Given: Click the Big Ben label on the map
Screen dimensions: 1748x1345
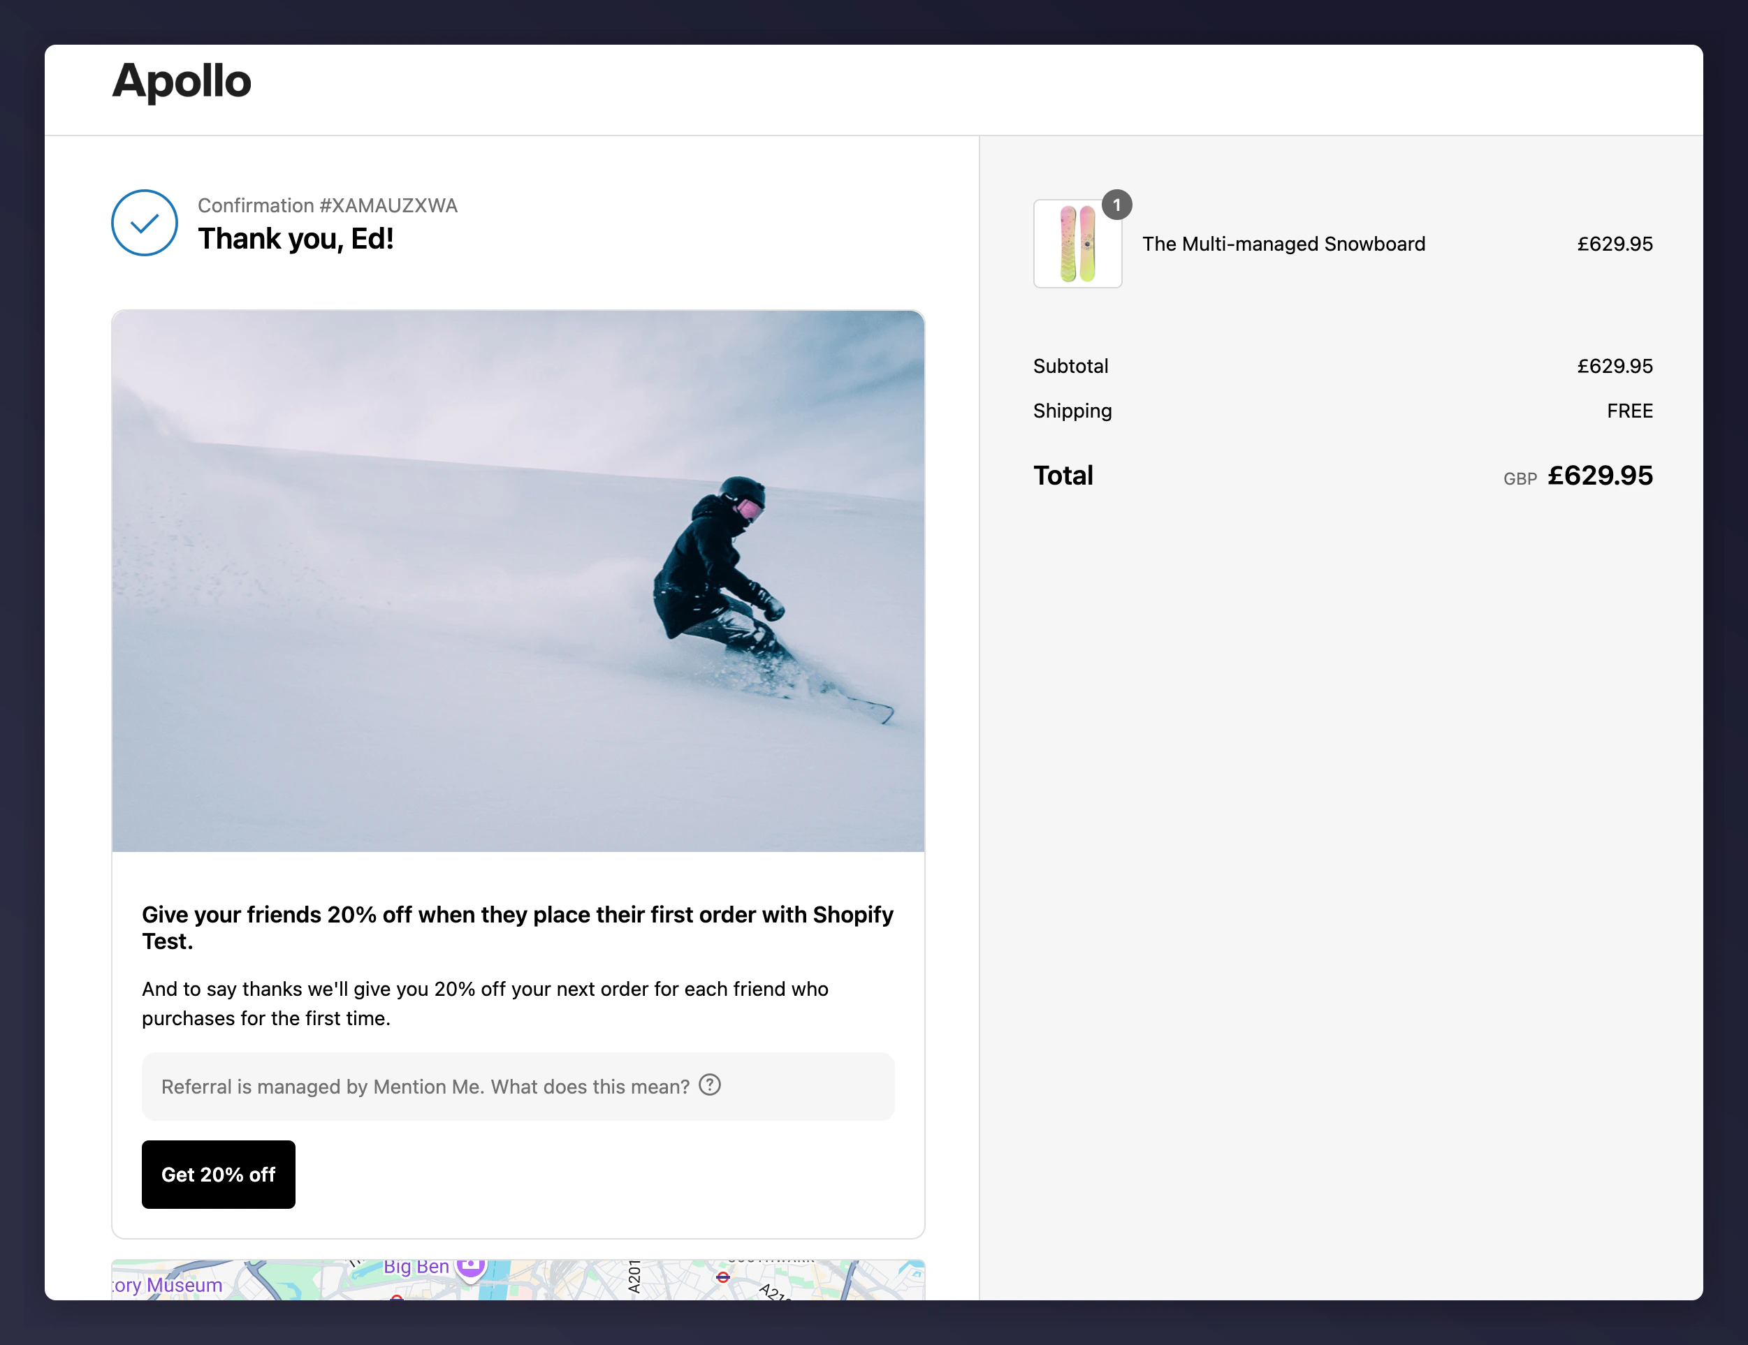Looking at the screenshot, I should (416, 1267).
